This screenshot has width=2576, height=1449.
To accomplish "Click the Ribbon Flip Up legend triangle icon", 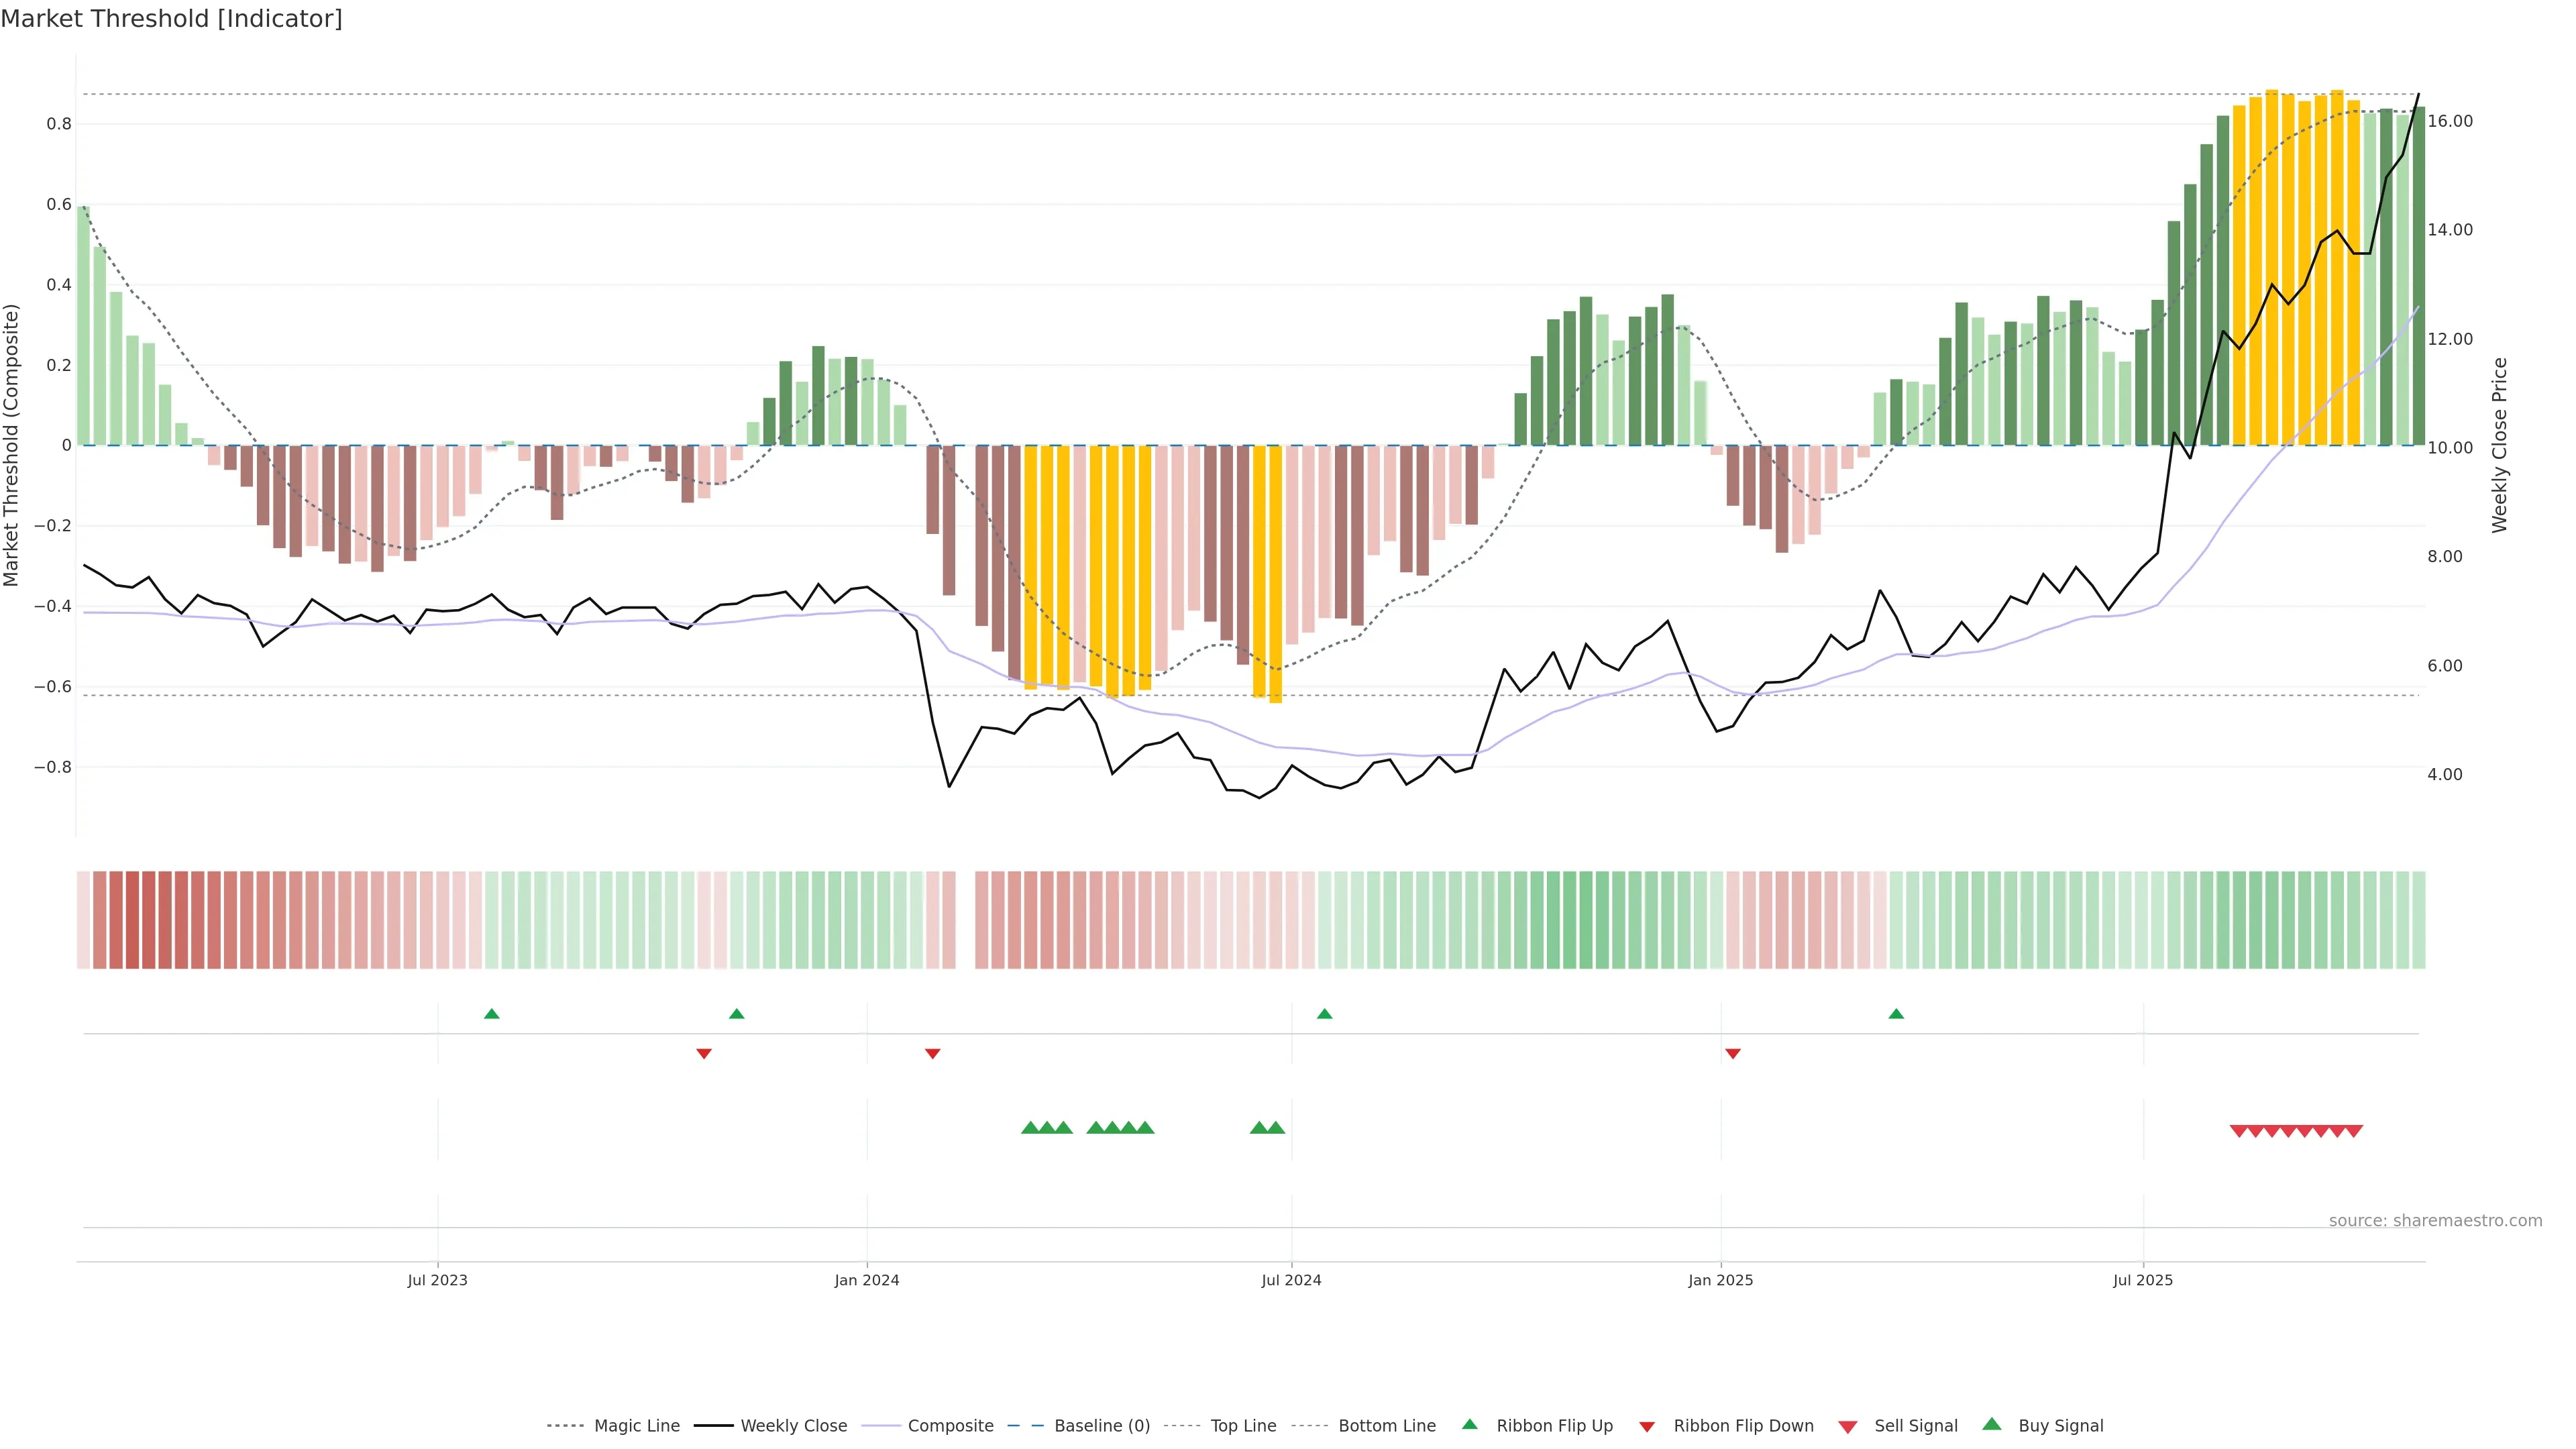I will tap(1469, 1424).
